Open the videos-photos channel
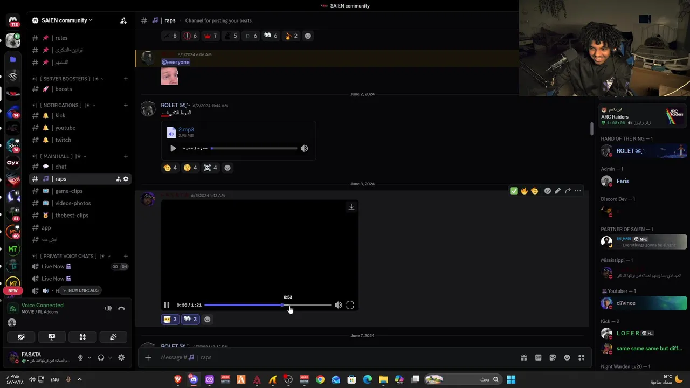This screenshot has height=388, width=690. tap(80, 203)
